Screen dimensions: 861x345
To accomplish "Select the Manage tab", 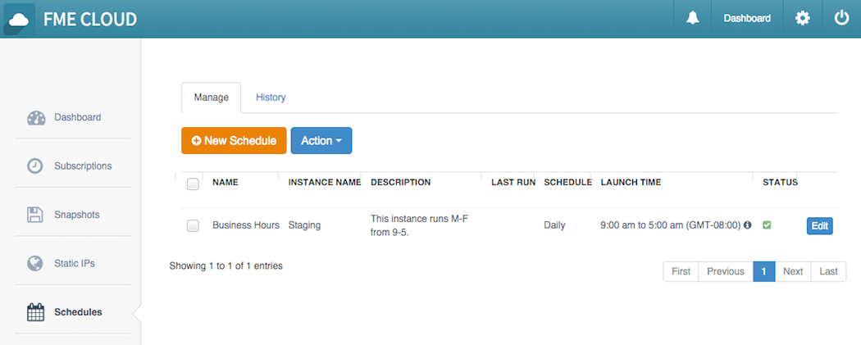I will tap(212, 98).
